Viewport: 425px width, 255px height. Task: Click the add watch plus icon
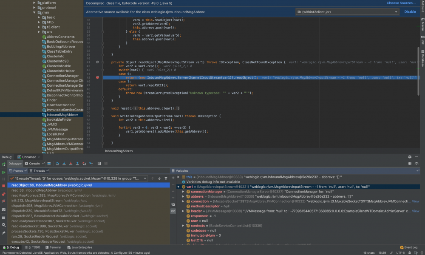pos(173,178)
